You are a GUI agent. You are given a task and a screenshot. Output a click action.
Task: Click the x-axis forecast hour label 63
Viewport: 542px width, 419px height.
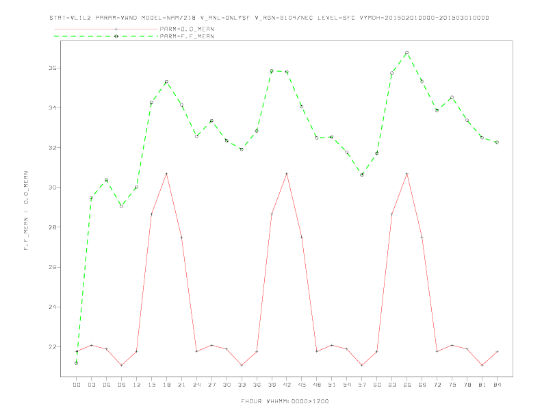(392, 385)
